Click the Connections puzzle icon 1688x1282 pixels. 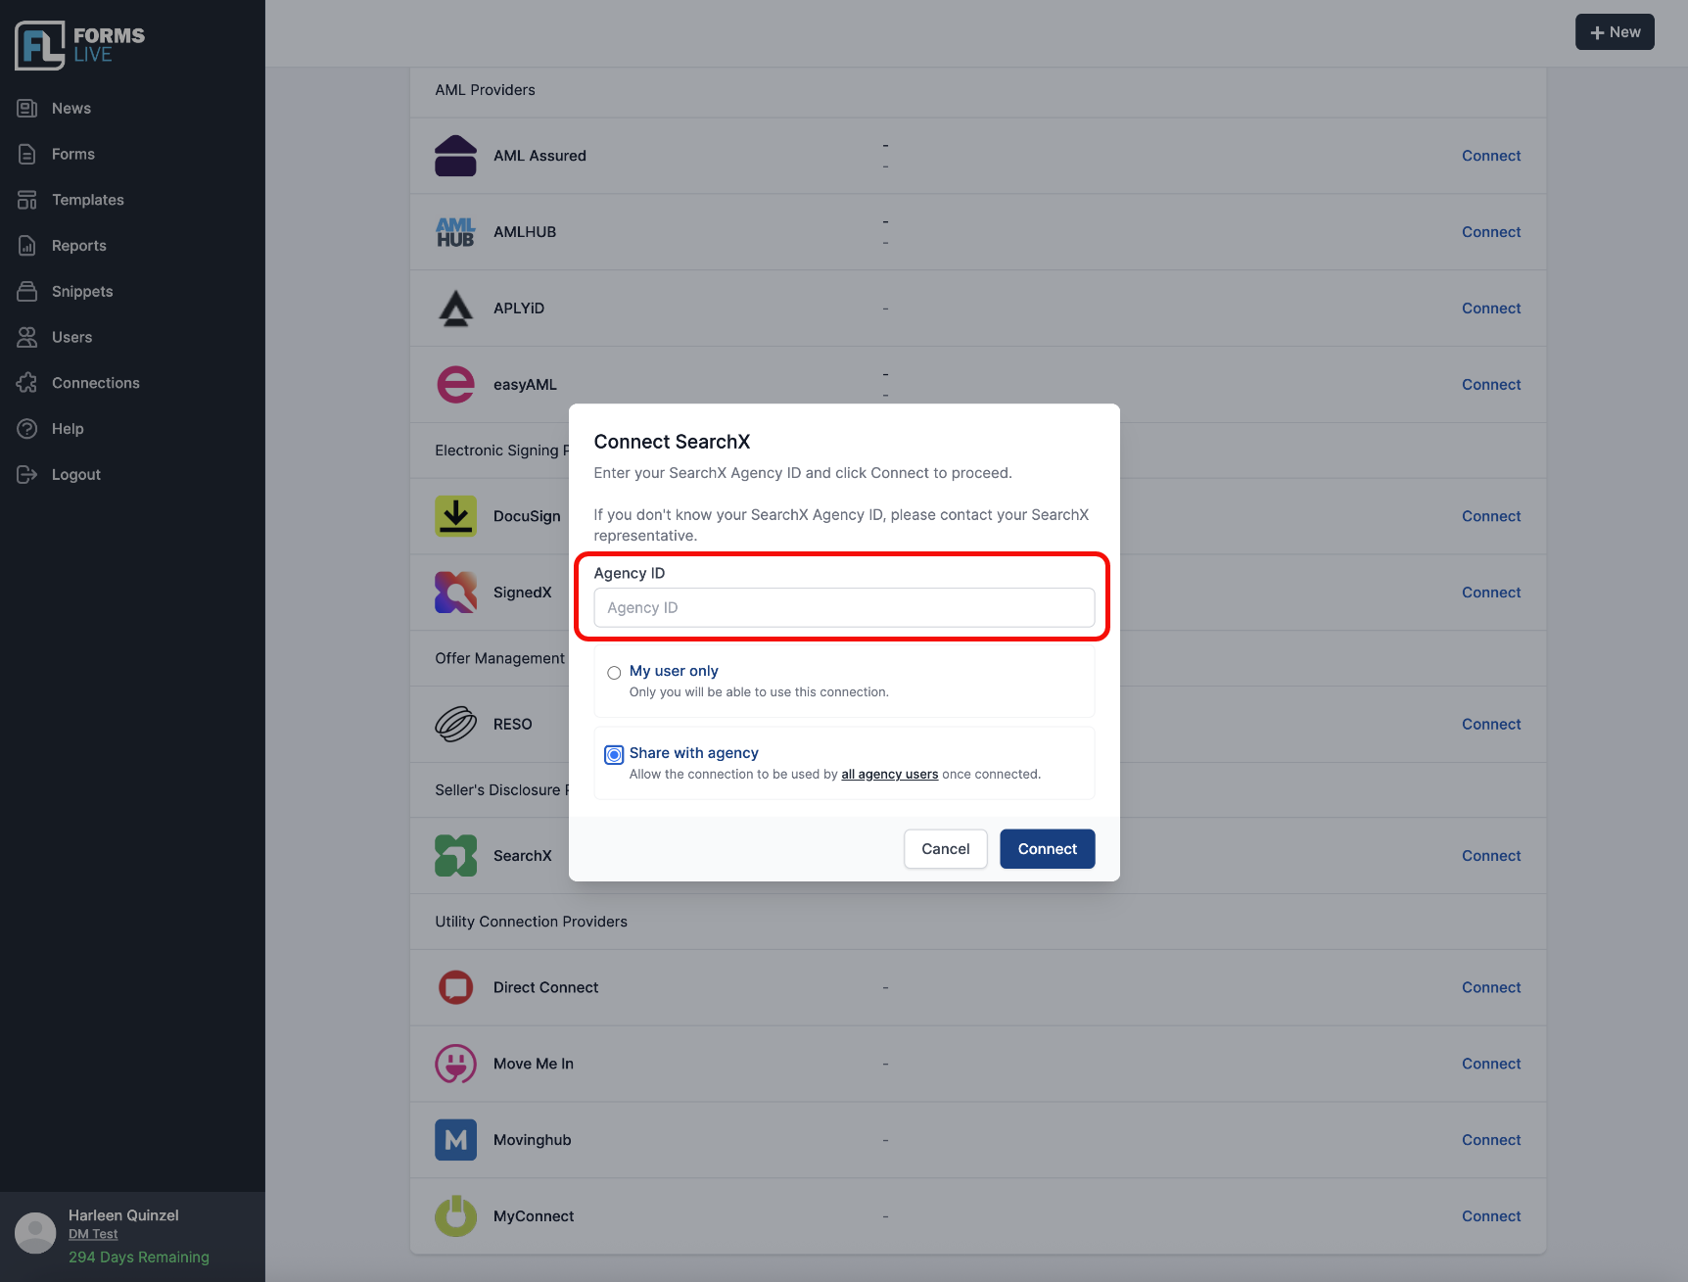27,383
